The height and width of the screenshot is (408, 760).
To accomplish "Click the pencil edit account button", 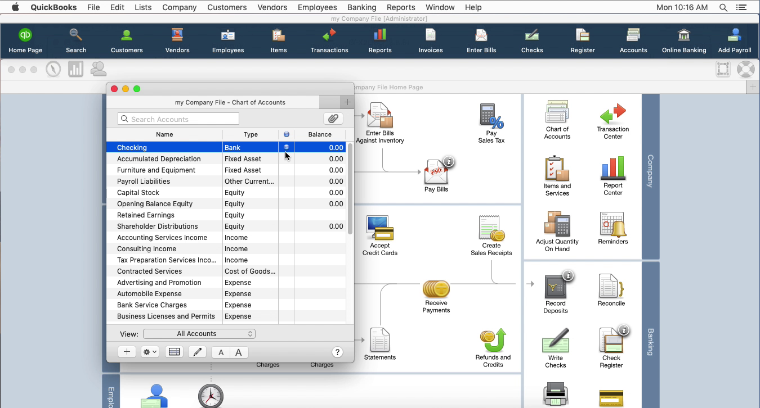I will (197, 352).
